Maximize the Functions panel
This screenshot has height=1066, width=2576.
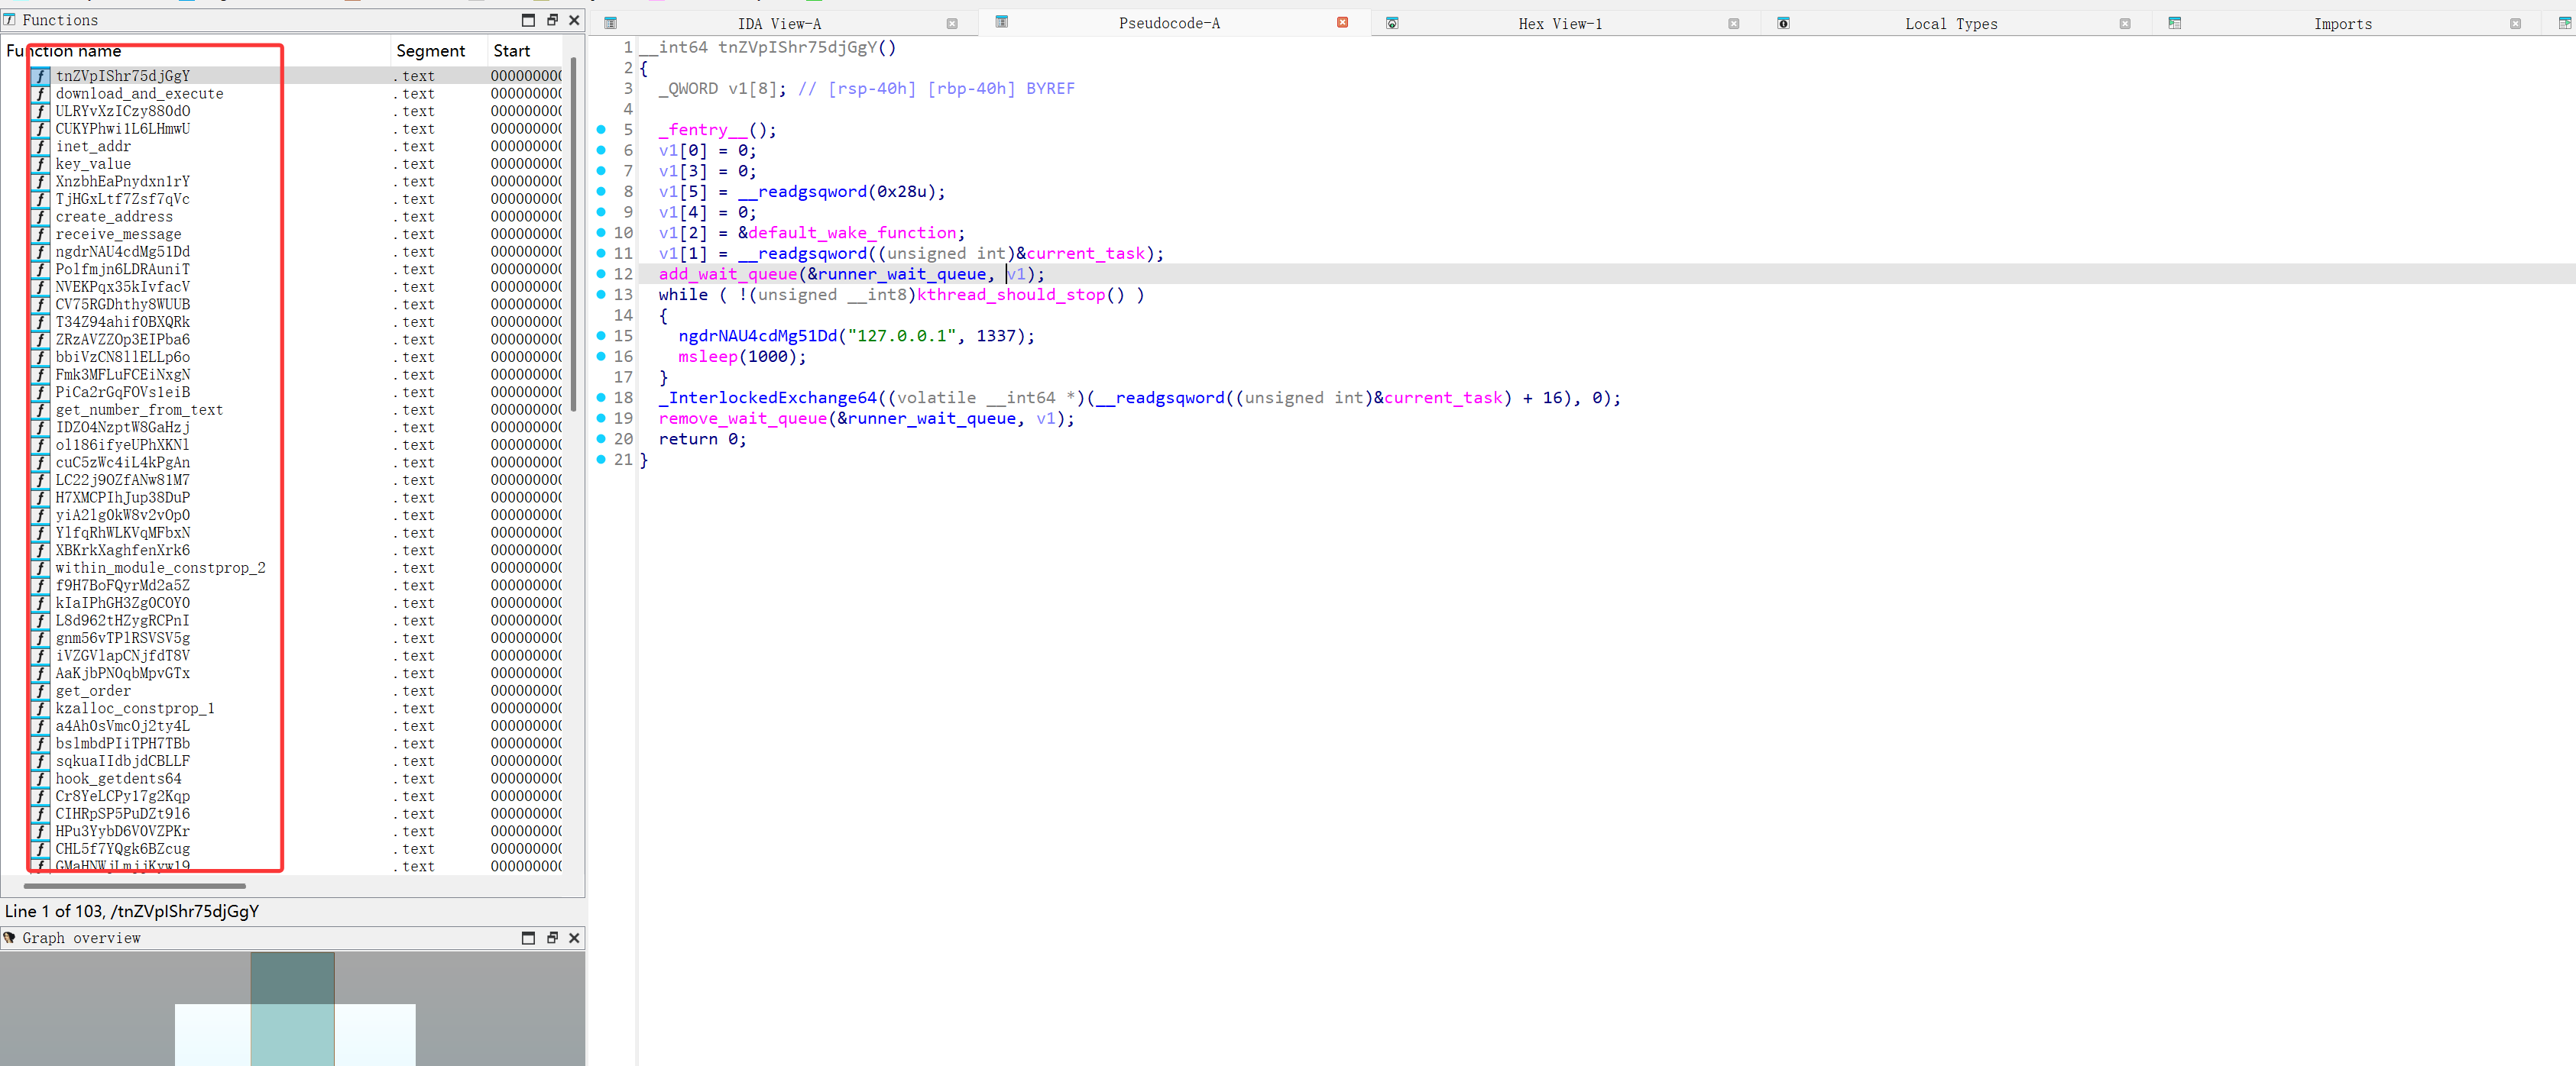(528, 20)
